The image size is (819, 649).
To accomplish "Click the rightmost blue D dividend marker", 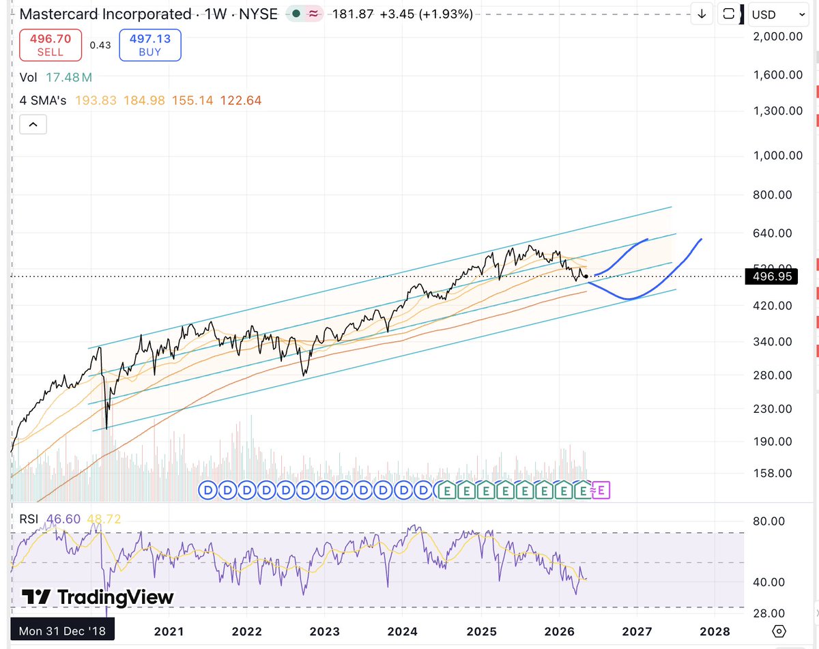I will pyautogui.click(x=424, y=489).
